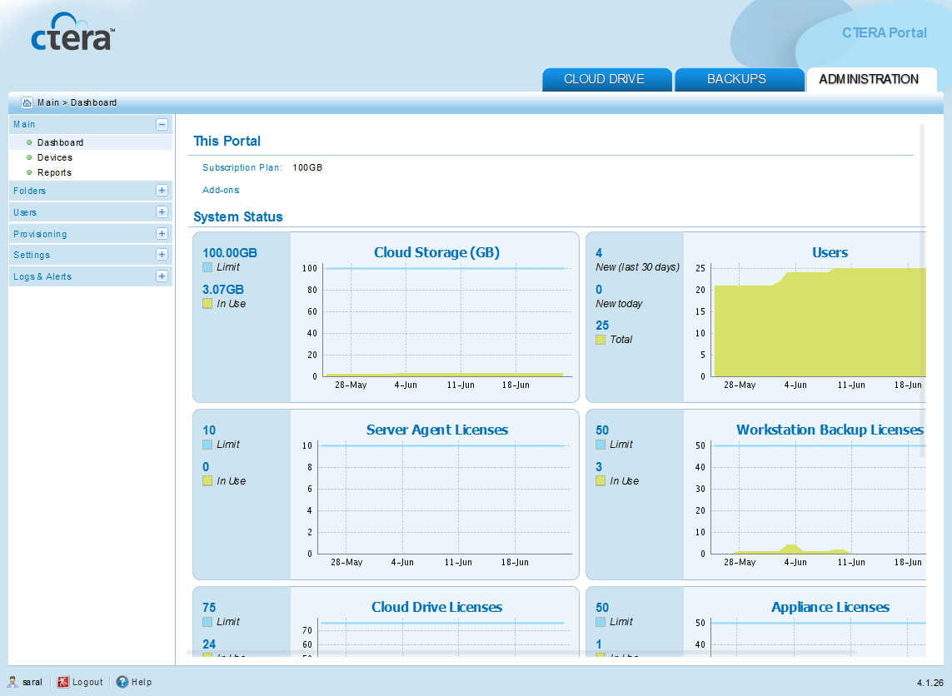Screen dimensions: 952x696
Task: Select the ADMINISTRATION tab
Action: pos(870,79)
